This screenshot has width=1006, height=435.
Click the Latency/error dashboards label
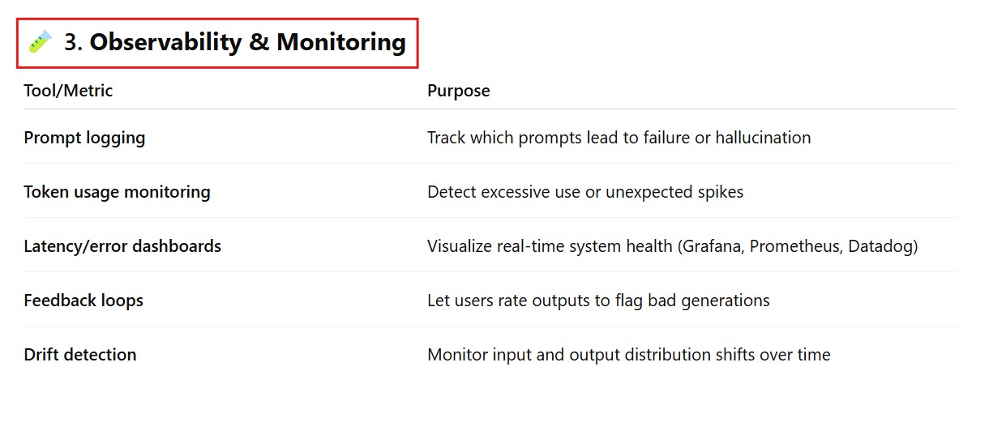(x=122, y=246)
